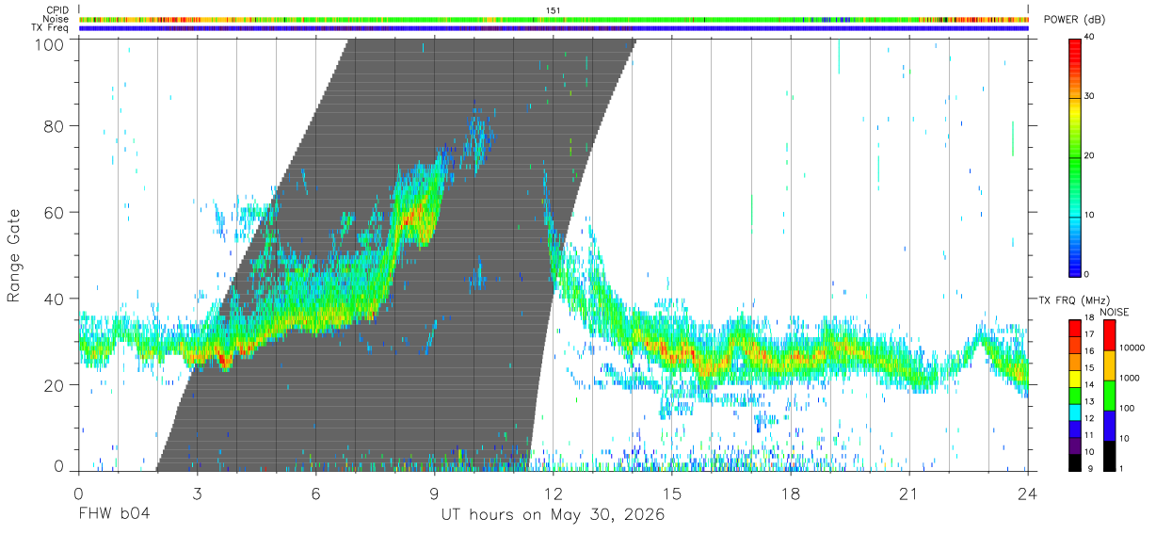Viewport: 1156px width, 534px height.
Task: Click the 'Noise' row label at top-left
Action: click(x=56, y=19)
